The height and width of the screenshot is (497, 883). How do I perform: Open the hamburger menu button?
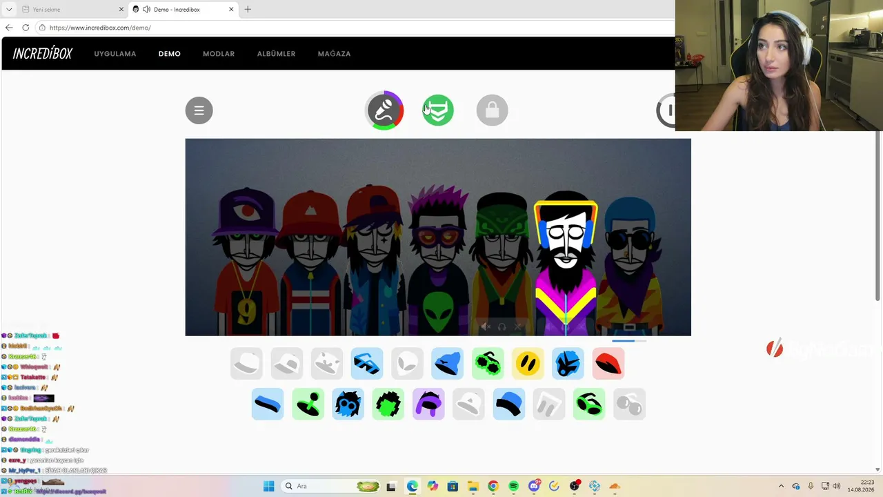point(199,110)
